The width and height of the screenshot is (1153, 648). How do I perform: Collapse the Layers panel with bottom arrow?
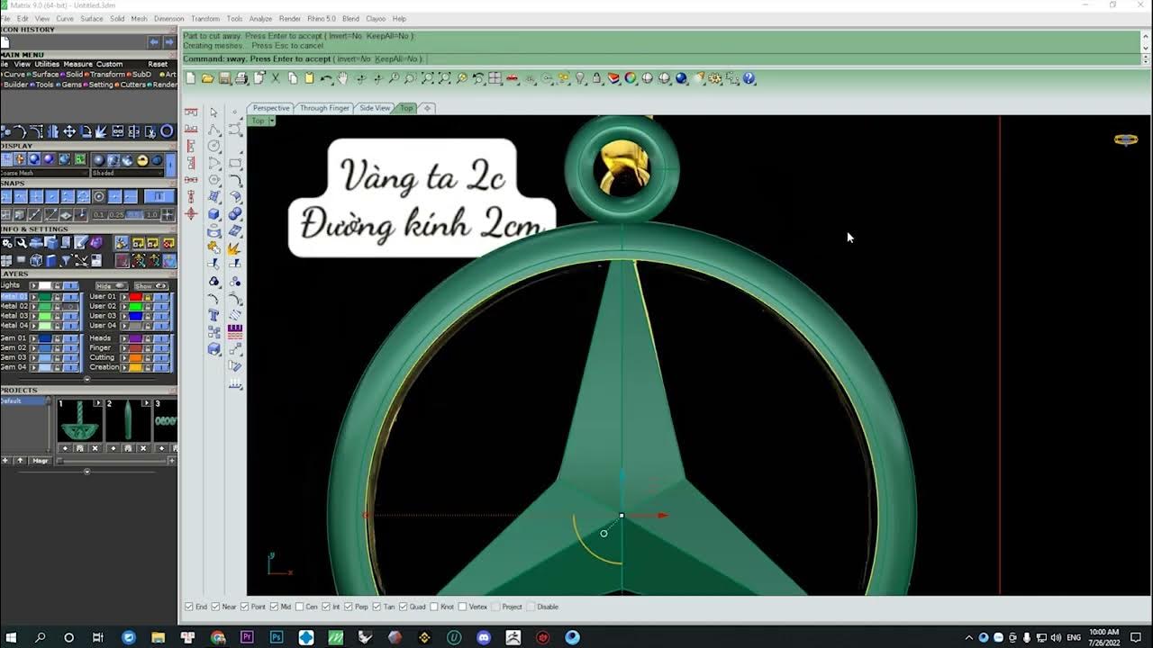[86, 379]
